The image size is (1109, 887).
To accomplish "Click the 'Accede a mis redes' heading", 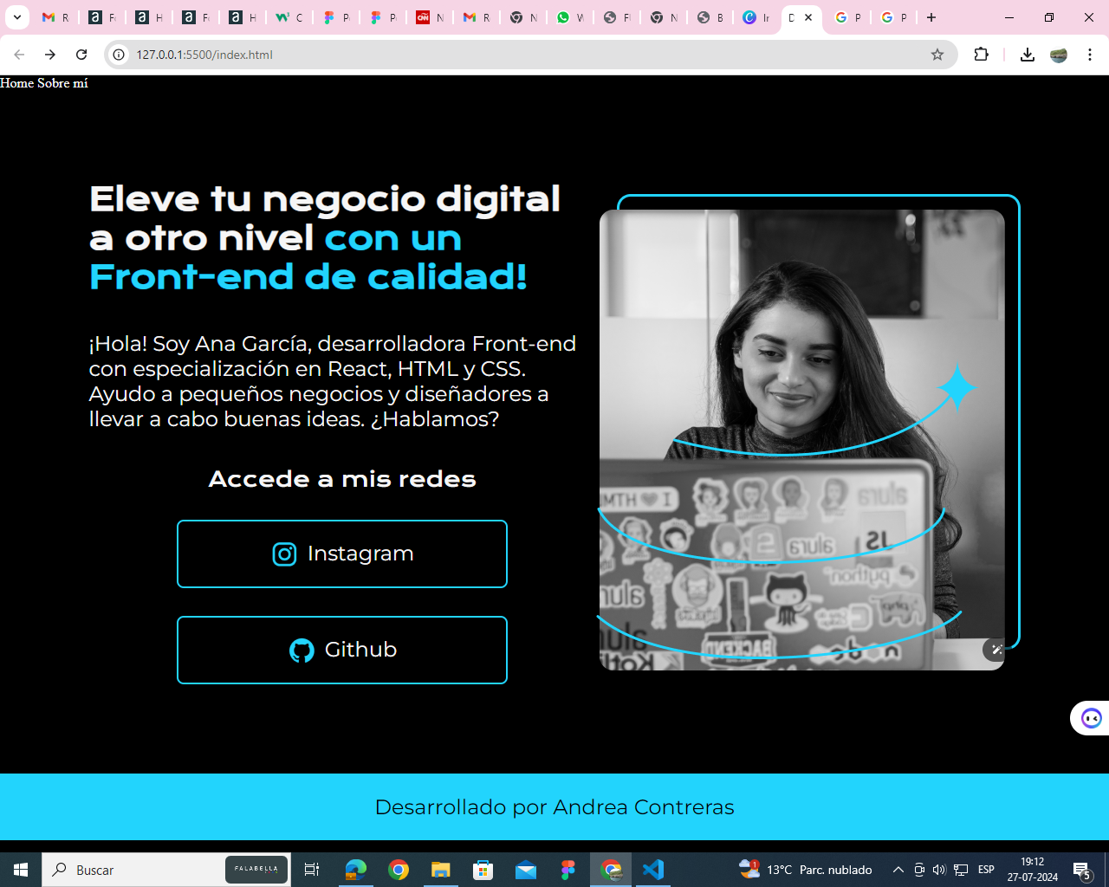I will [342, 479].
